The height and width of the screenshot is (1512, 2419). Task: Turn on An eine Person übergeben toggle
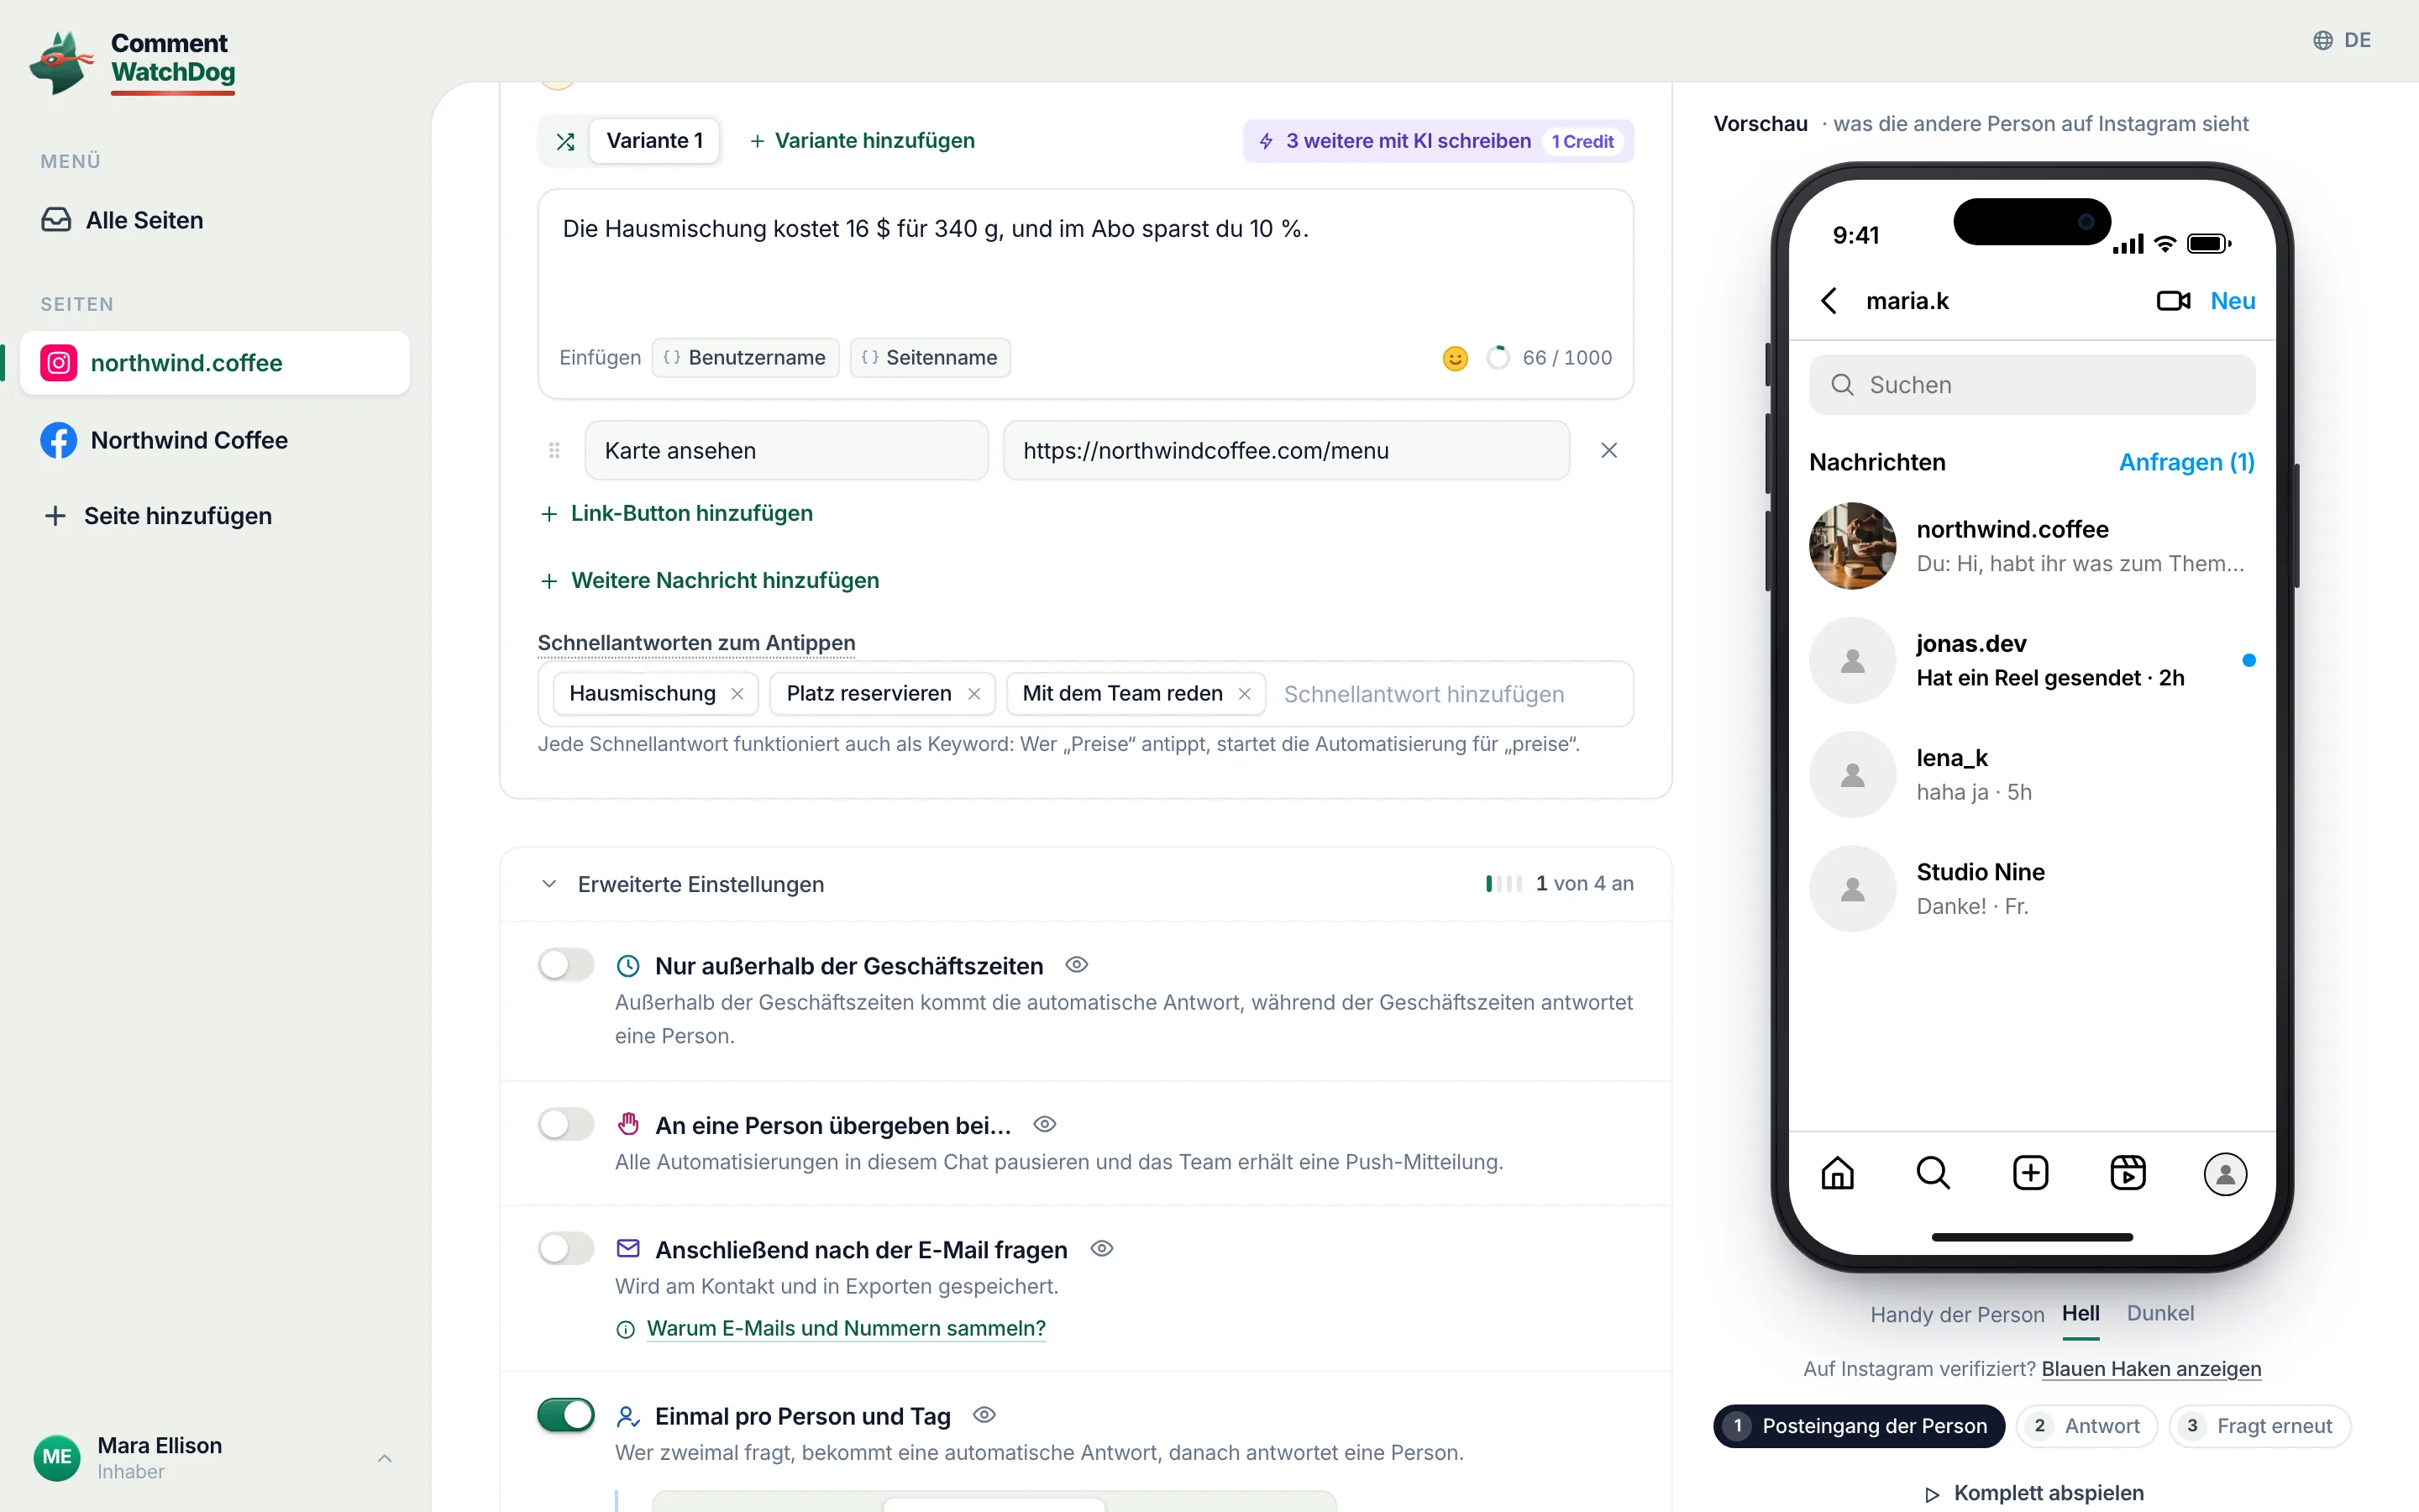[566, 1124]
